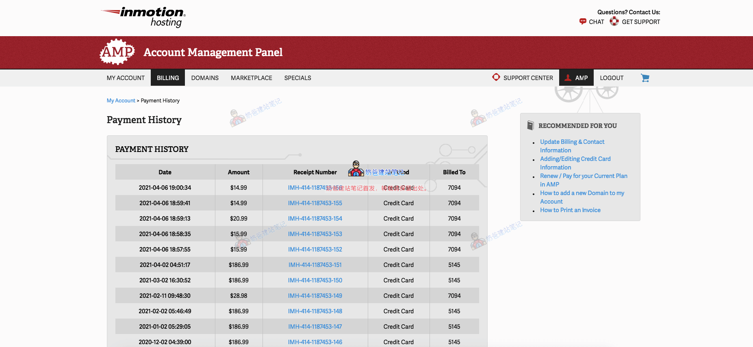Click My Account breadcrumb link
Viewport: 753px width, 347px height.
tap(121, 101)
